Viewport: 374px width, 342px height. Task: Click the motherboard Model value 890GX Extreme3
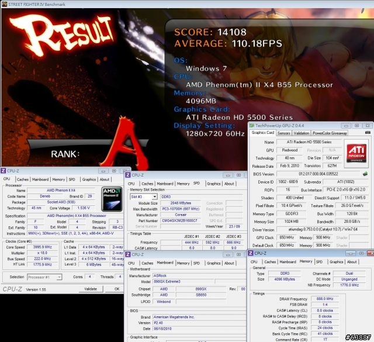click(183, 282)
